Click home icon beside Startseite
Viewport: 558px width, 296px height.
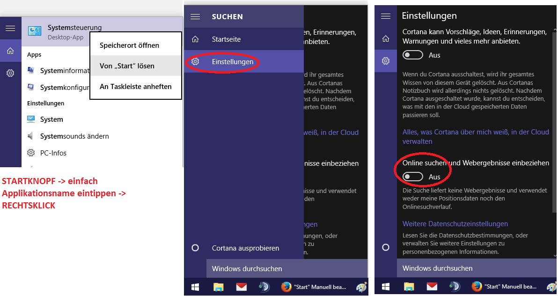(195, 39)
